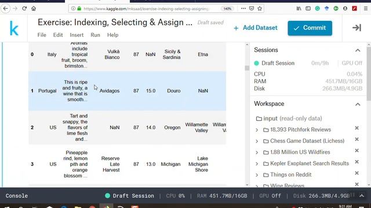371x208 pixels.
Task: Open the browser home page icon
Action: pos(34,9)
